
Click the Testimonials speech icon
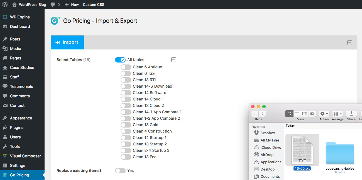point(5,87)
